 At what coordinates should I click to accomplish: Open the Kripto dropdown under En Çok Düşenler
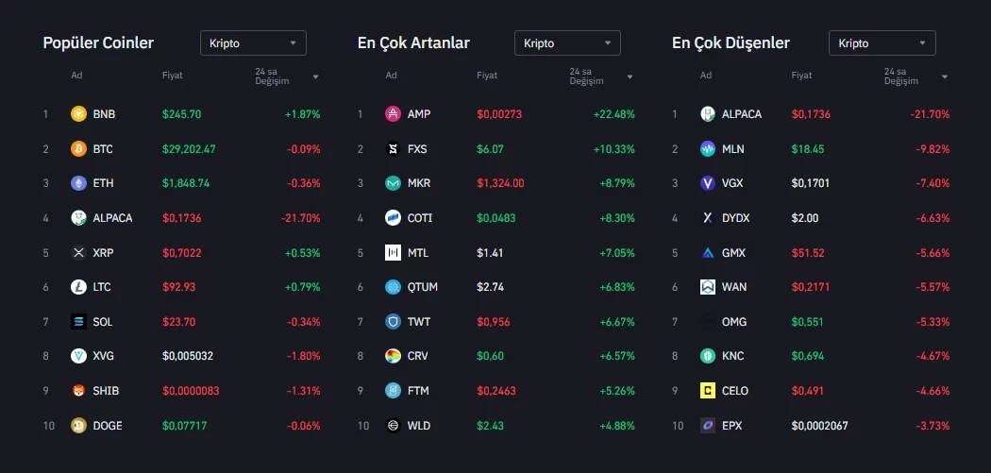(x=882, y=42)
